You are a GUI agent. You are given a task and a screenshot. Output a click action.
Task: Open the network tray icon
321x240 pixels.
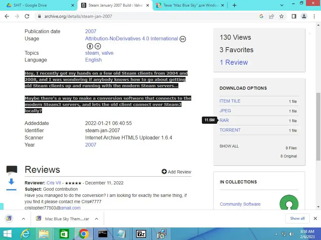coord(284,234)
